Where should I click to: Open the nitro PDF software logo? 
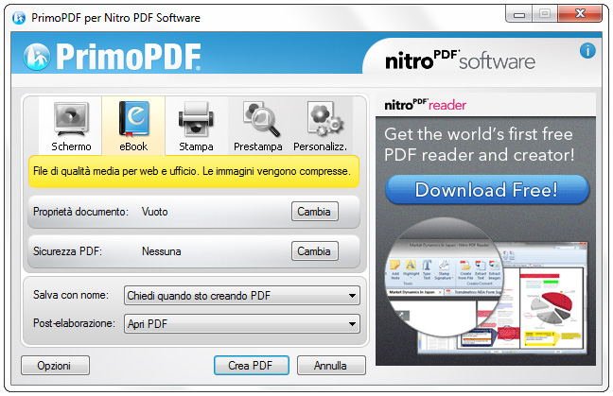pos(460,60)
